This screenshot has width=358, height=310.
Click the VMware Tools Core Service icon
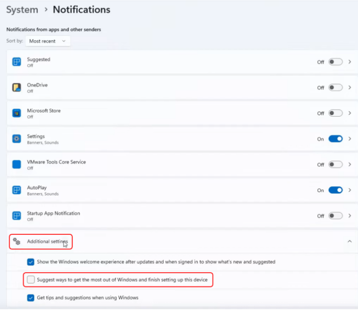click(16, 165)
